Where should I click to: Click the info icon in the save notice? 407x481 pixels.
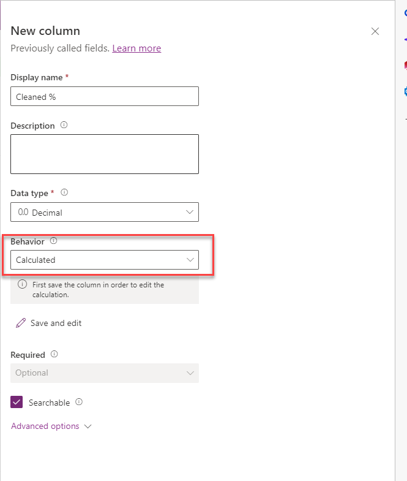22,284
